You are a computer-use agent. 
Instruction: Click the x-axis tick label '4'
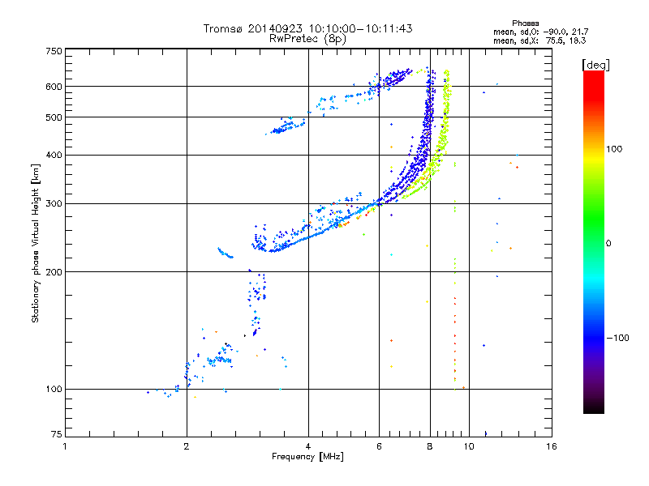(x=308, y=446)
